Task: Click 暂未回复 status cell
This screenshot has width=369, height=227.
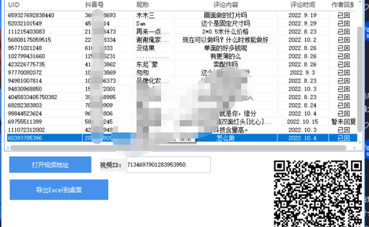Action: pos(344,122)
